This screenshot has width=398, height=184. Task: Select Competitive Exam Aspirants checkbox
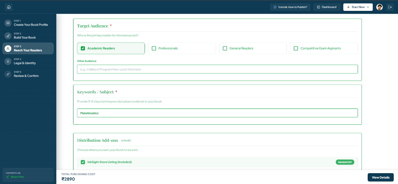coord(296,48)
